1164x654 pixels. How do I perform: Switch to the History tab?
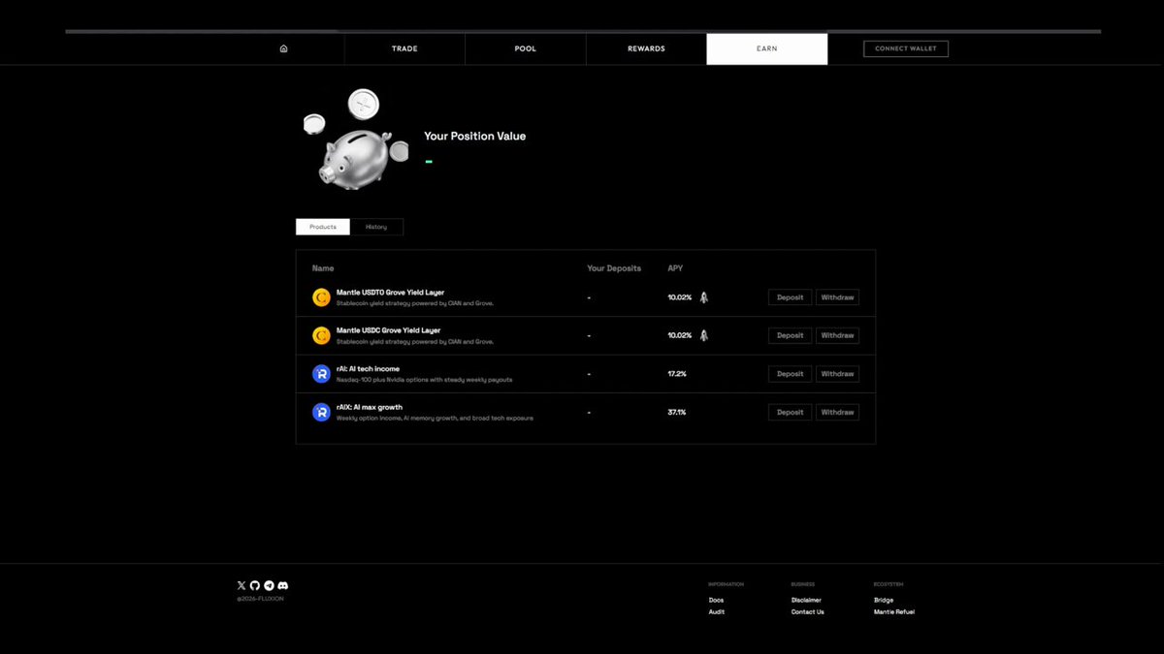pyautogui.click(x=376, y=227)
